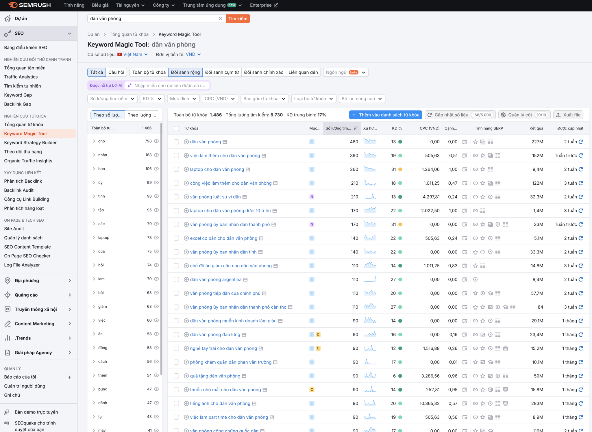Viewport: 592px width, 432px height.
Task: Refresh data for 'tiếng anh cho dân văn phòng'
Action: pyautogui.click(x=581, y=403)
